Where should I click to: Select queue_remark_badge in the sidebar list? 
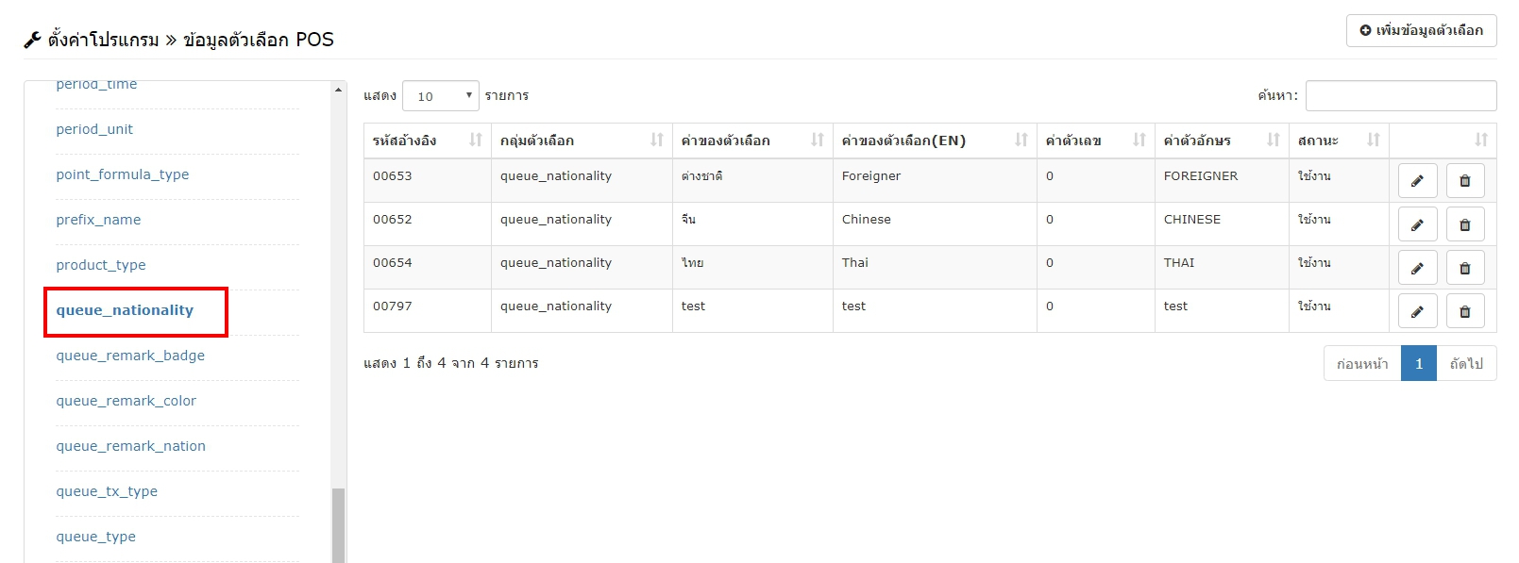(x=130, y=356)
